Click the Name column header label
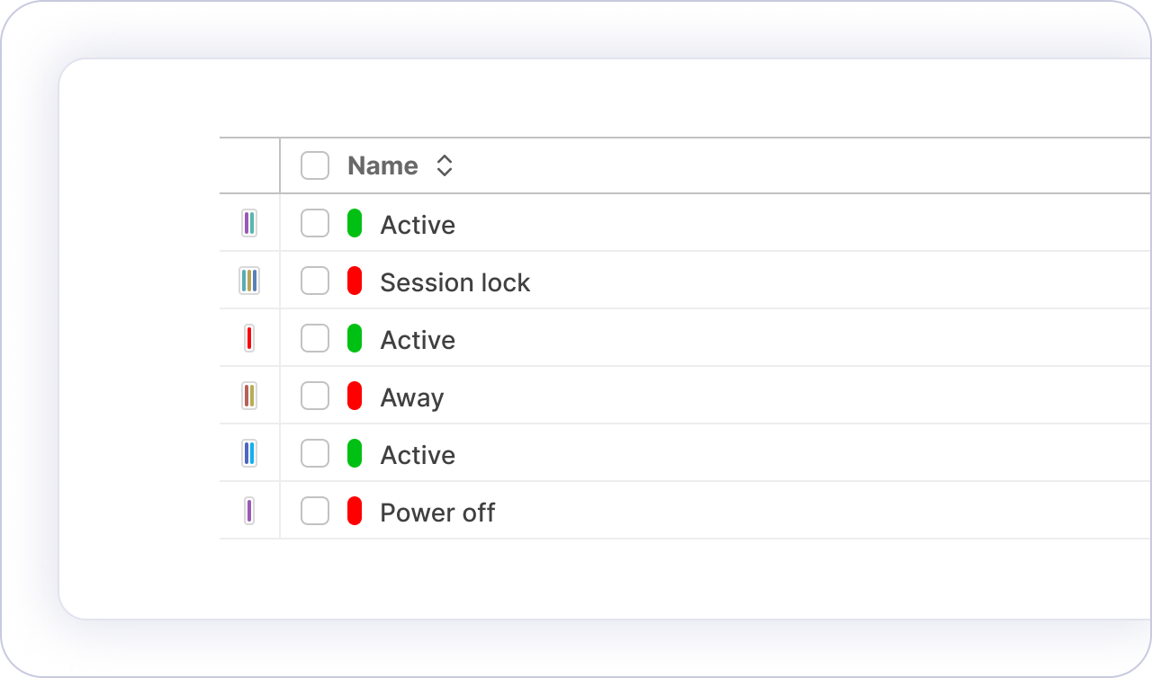 coord(382,165)
